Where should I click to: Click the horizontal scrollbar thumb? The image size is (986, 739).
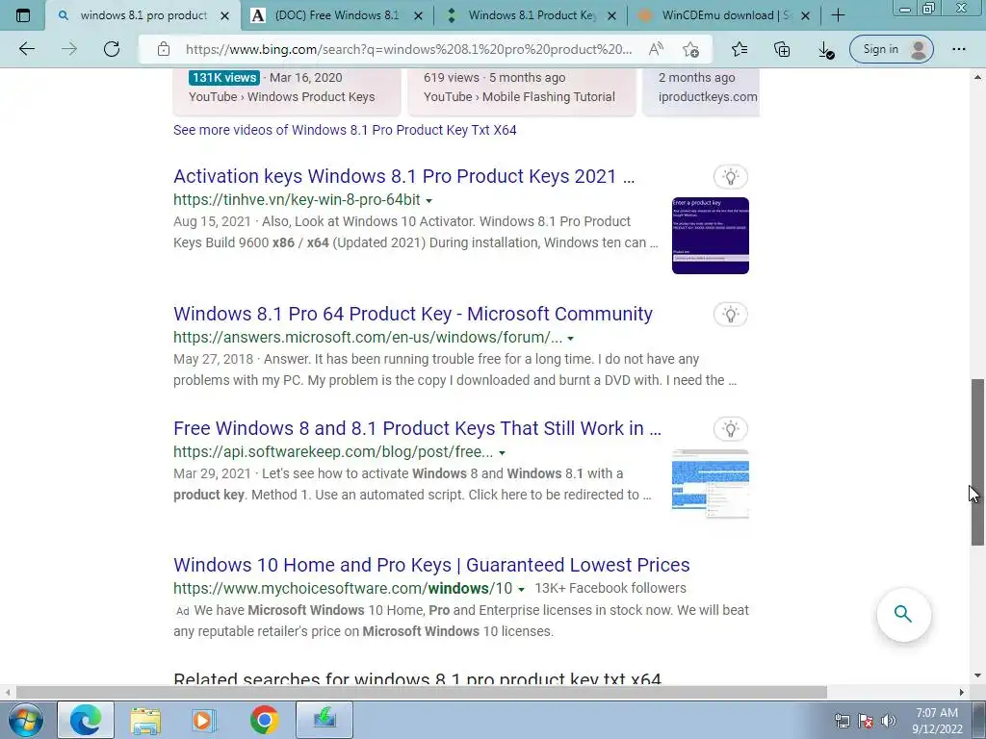(x=422, y=692)
